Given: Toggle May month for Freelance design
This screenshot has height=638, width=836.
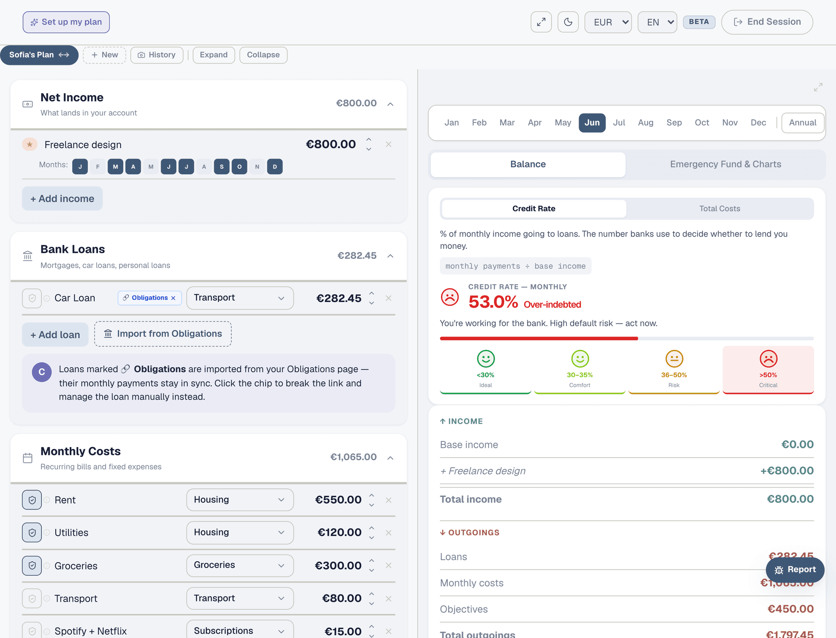Looking at the screenshot, I should 151,166.
